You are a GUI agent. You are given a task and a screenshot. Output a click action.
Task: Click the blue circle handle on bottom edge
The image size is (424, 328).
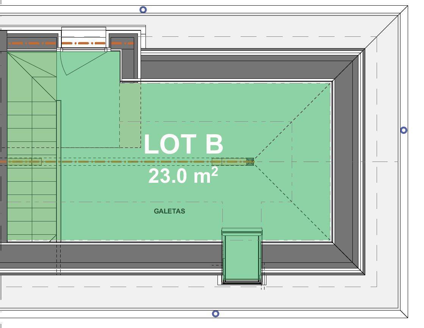(215, 314)
